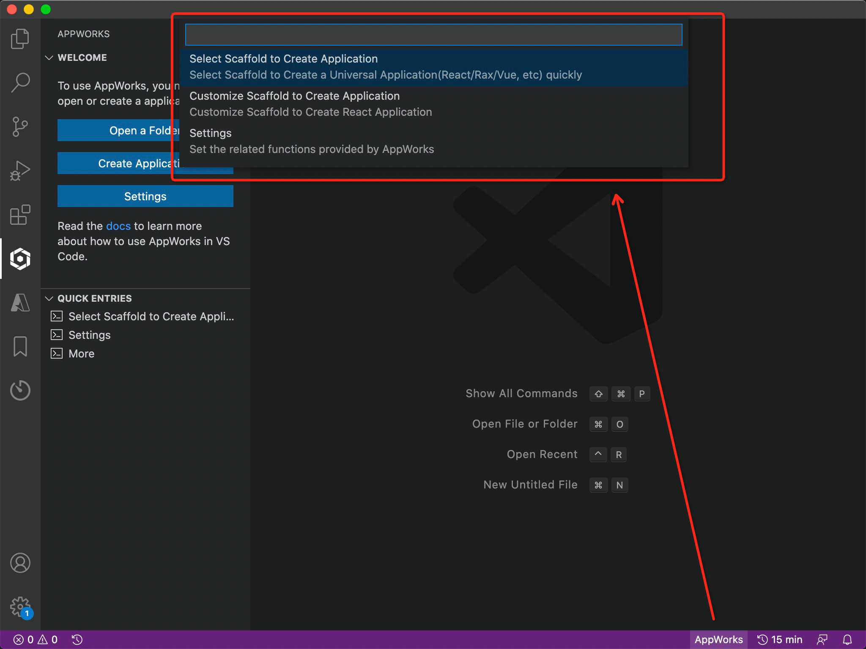Screen dimensions: 866x649
Task: Open the Bookmarks view icon
Action: pyautogui.click(x=20, y=346)
